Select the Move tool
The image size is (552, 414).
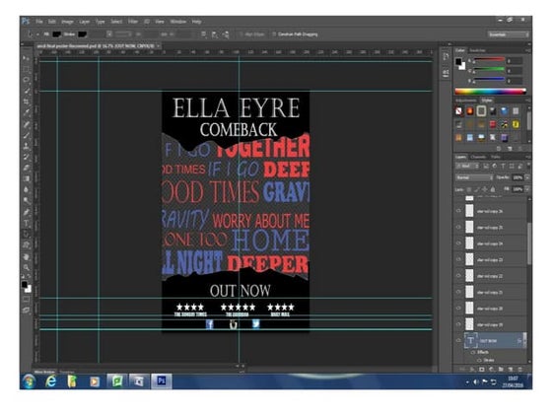[26, 58]
